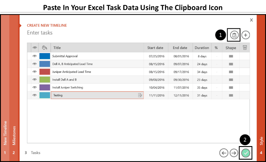Open the Style step tab
The width and height of the screenshot is (266, 162).
click(261, 88)
